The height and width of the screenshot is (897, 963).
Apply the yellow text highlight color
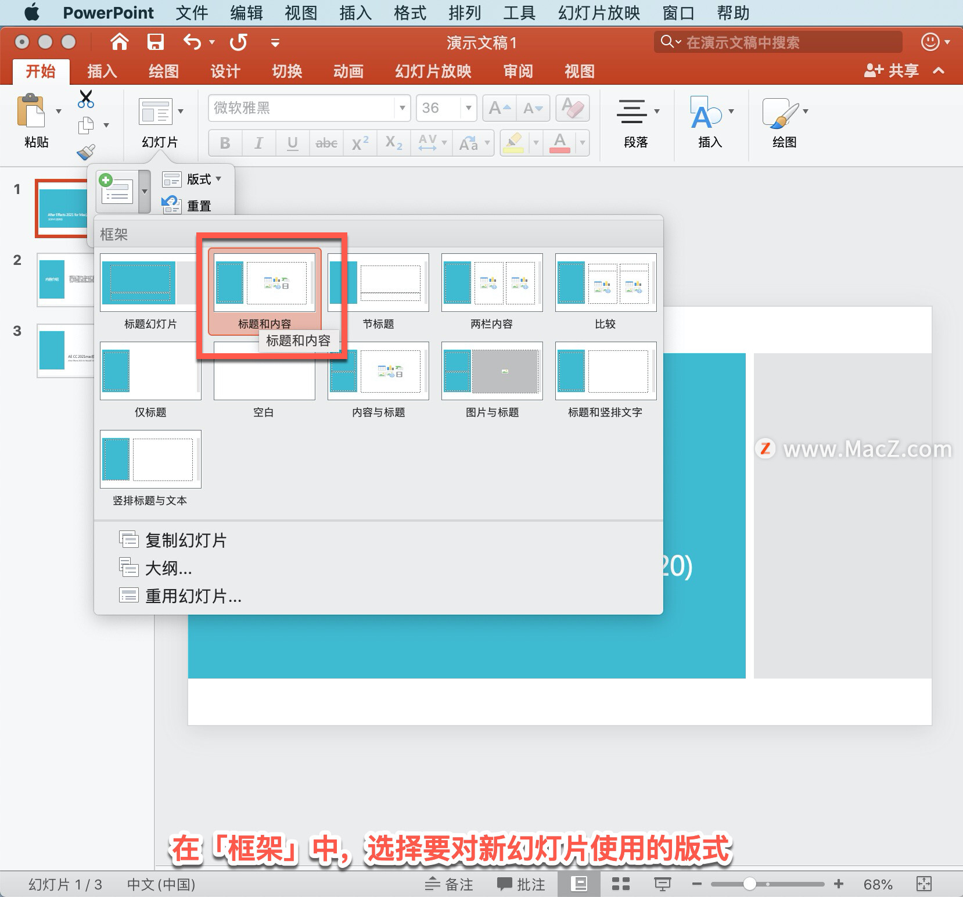513,143
